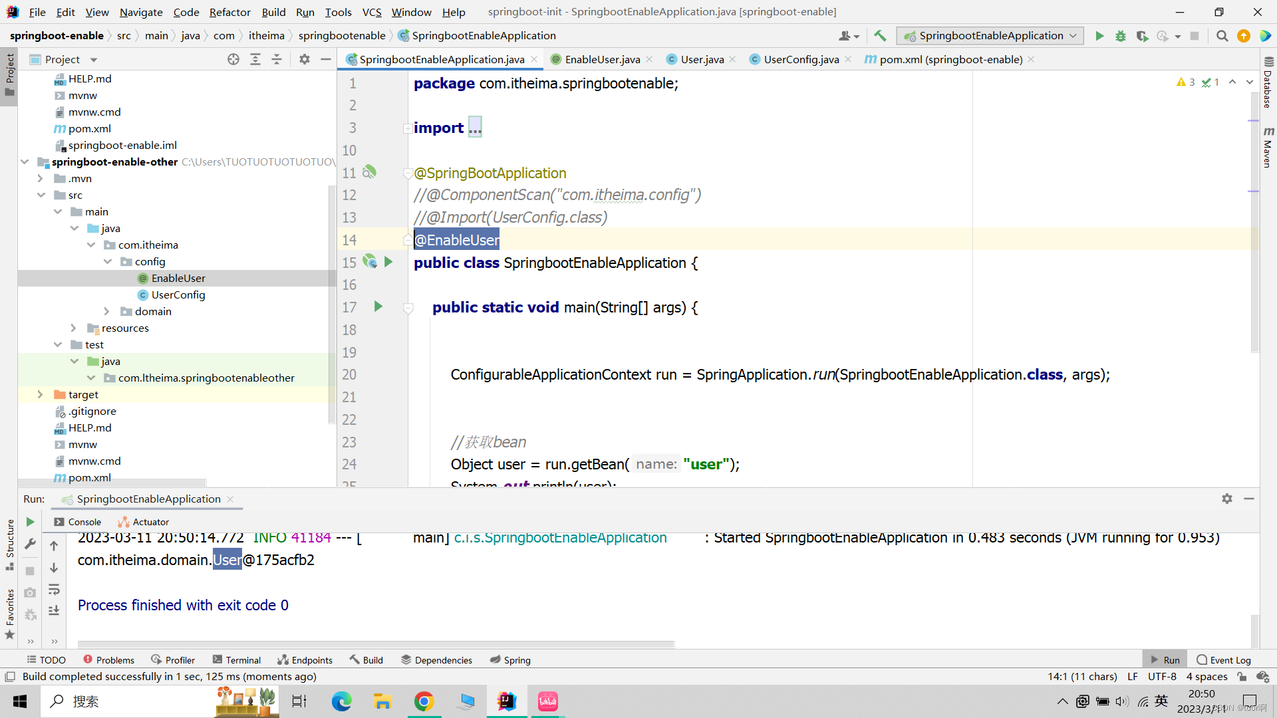Click the green Run button in toolbar
Image resolution: width=1277 pixels, height=718 pixels.
click(x=1099, y=36)
